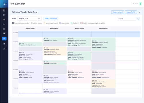This screenshot has width=144, height=103.
Task: Open Darlene Future of Work meeting
Action: [31, 56]
